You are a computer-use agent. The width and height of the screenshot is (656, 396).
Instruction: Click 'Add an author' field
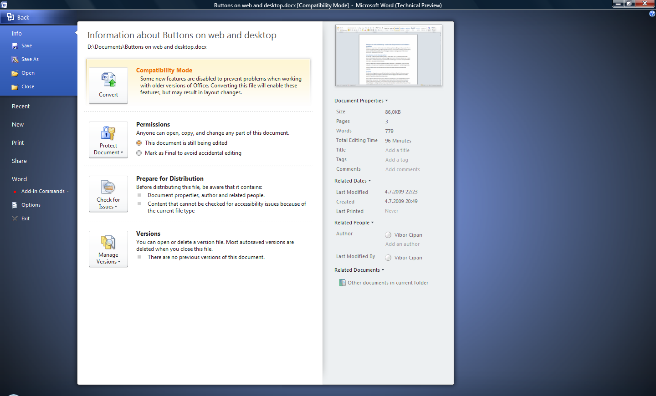pos(403,244)
